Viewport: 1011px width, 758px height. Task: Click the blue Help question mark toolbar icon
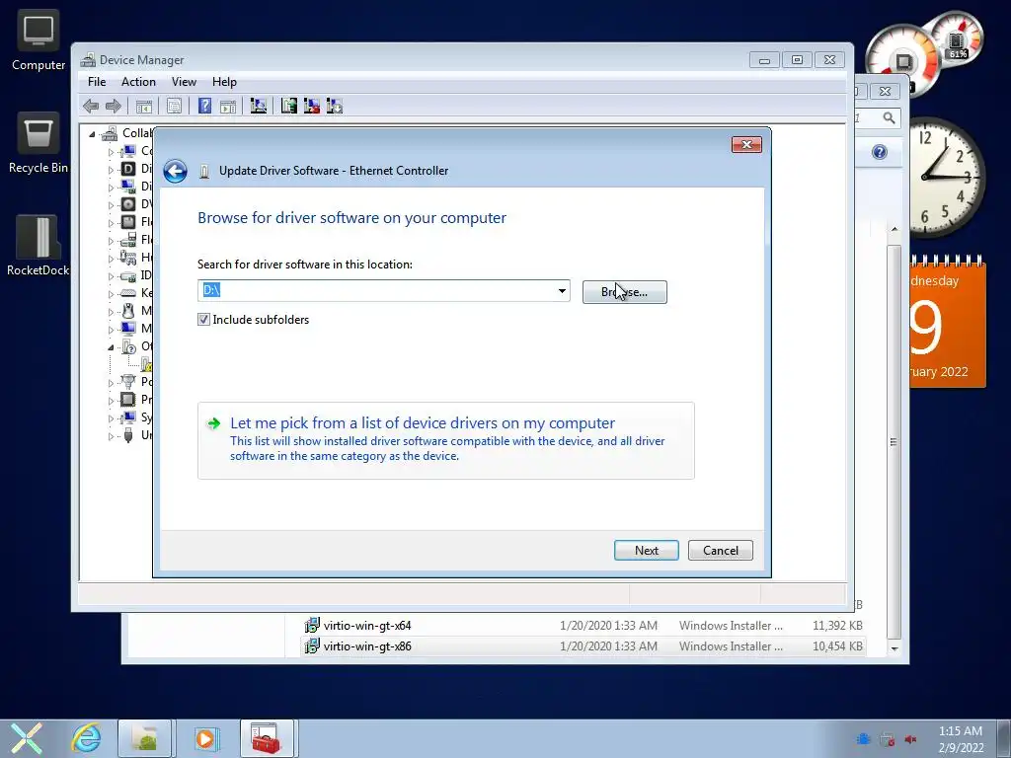204,106
